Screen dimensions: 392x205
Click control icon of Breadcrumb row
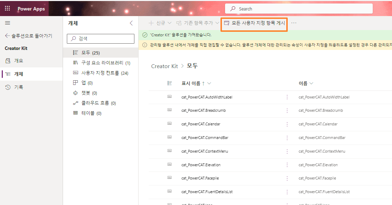[x=169, y=110]
